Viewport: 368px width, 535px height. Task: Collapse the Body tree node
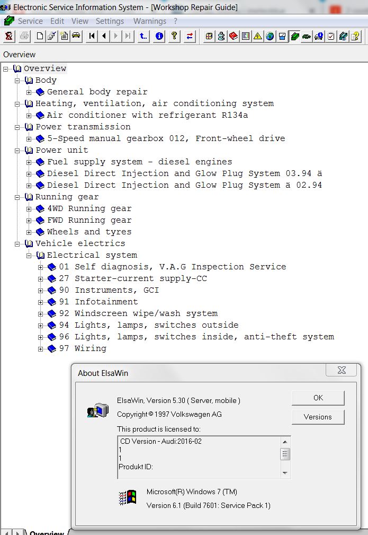point(17,81)
